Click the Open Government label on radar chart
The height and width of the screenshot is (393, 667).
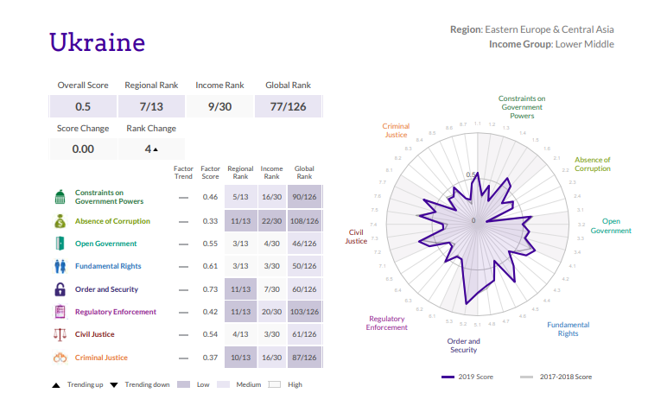tap(616, 226)
